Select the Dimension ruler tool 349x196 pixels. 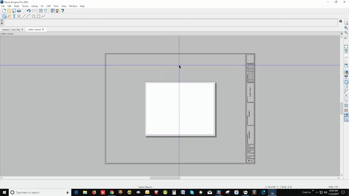click(9, 16)
